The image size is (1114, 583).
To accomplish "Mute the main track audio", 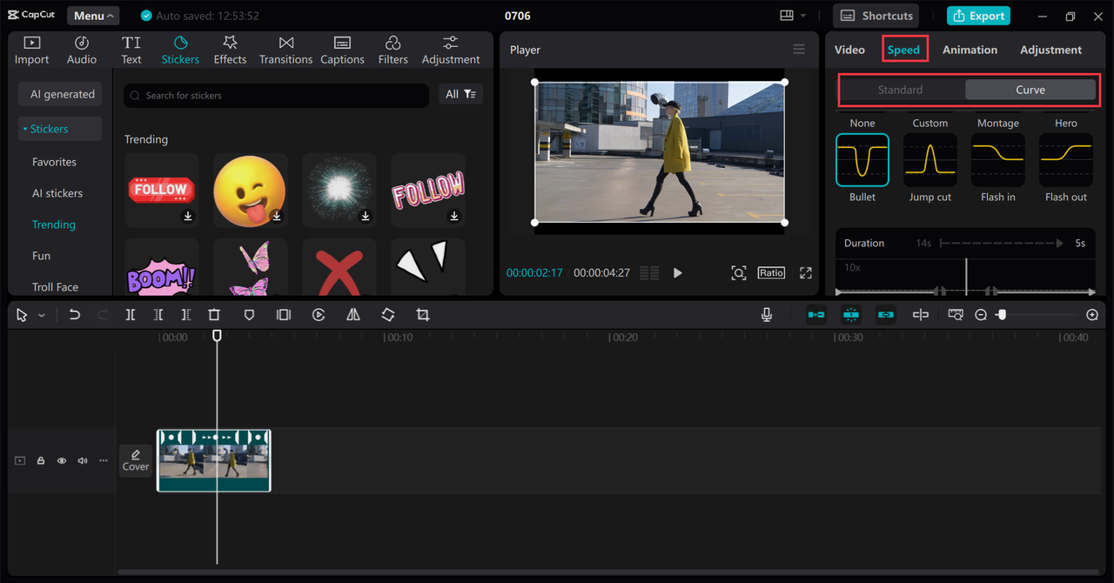I will (x=83, y=461).
